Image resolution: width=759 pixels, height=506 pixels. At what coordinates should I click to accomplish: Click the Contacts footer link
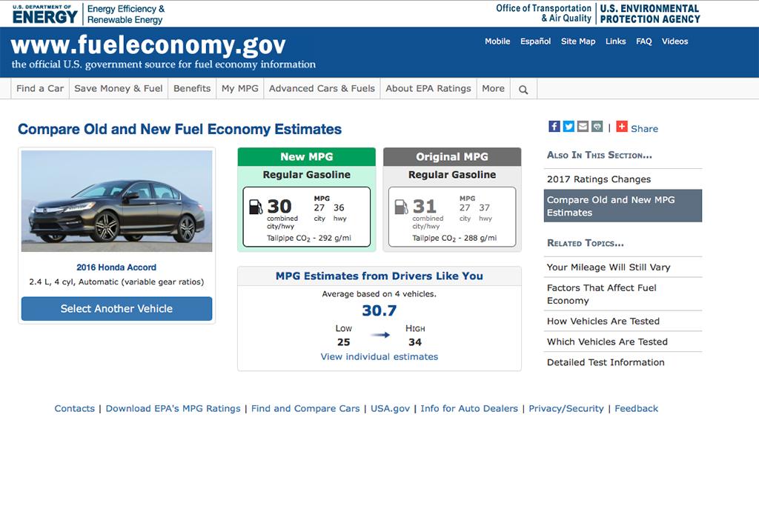click(75, 408)
